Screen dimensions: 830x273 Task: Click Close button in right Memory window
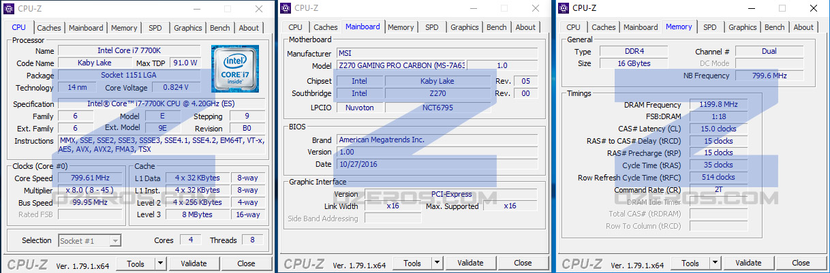pos(801,263)
